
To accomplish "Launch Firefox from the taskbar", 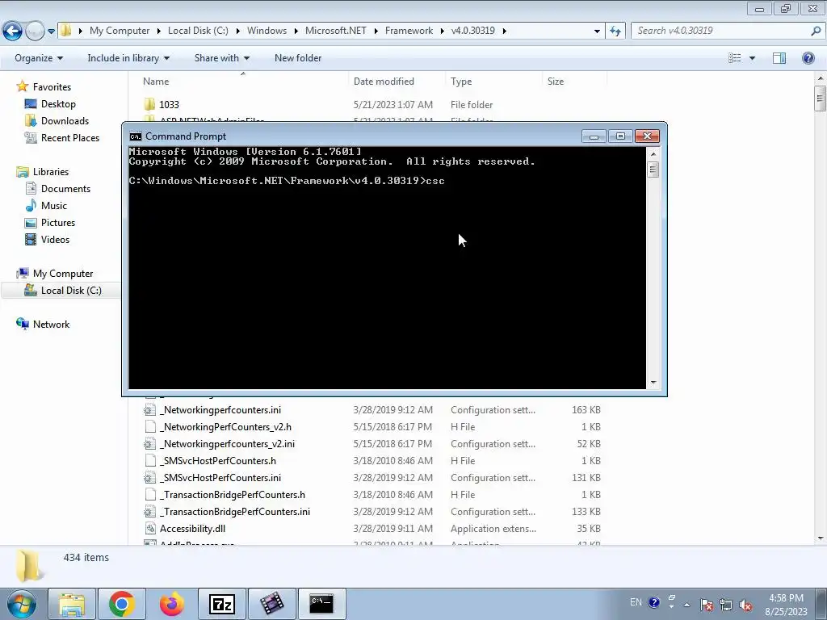I will 172,604.
